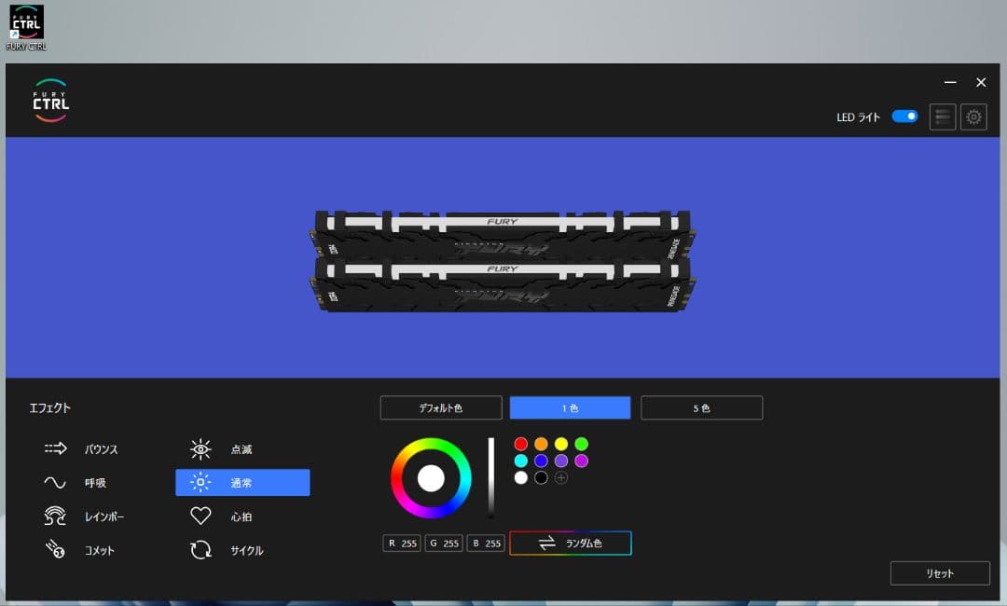Open the memory module list icon
The height and width of the screenshot is (606, 1007).
pos(942,117)
